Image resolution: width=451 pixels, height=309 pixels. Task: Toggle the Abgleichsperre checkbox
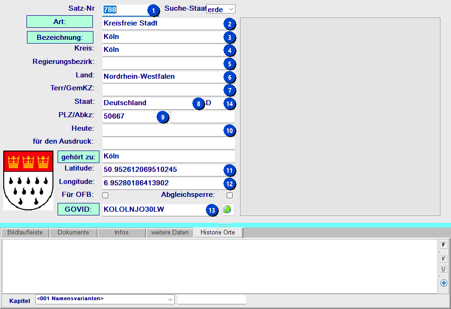point(229,195)
